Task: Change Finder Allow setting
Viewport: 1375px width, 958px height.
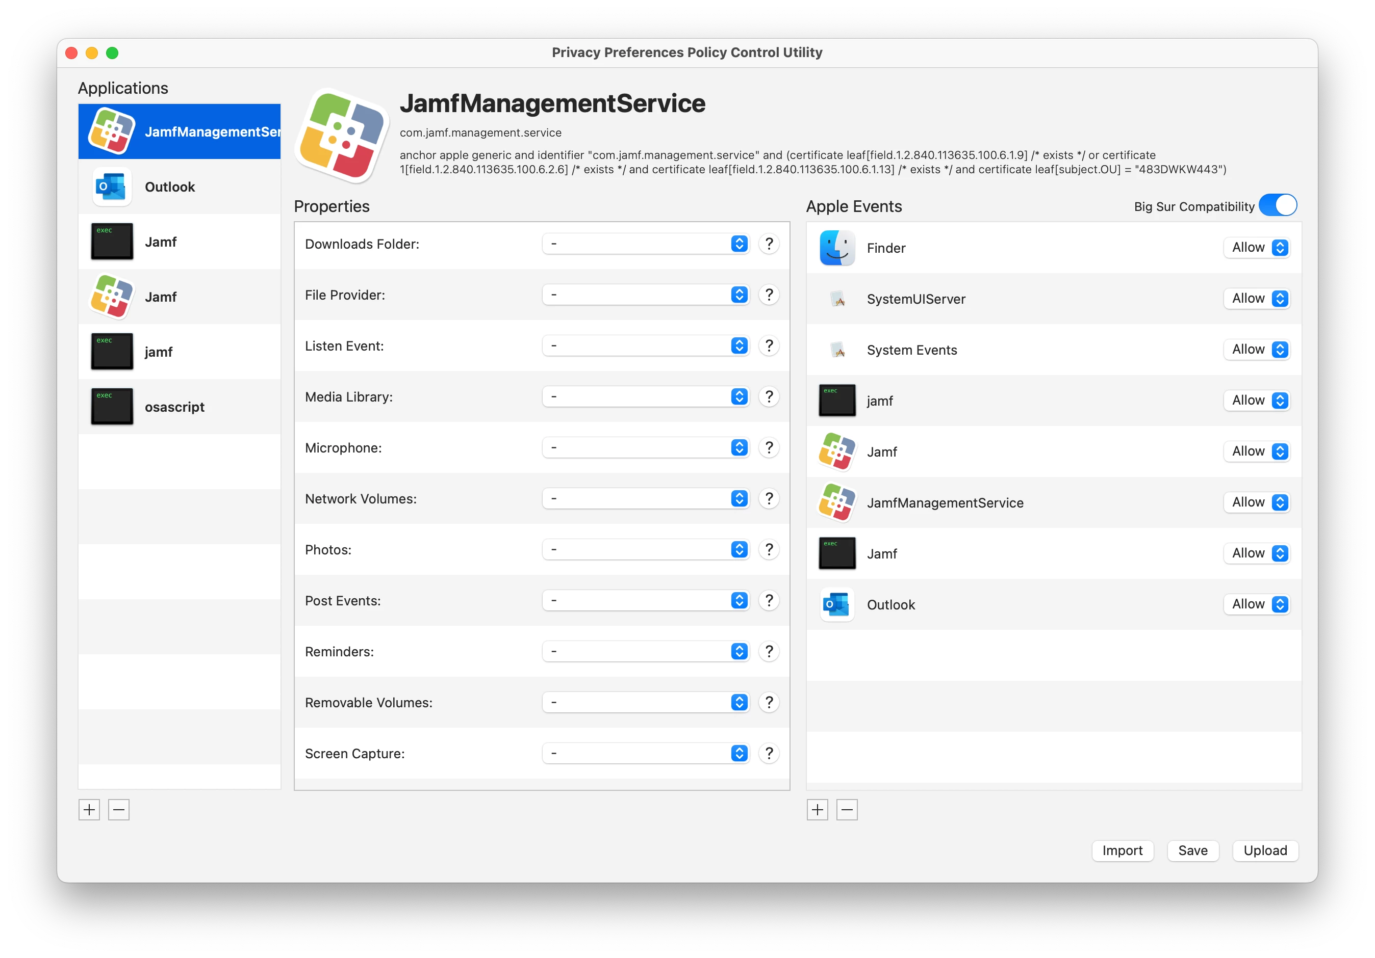Action: [x=1257, y=248]
